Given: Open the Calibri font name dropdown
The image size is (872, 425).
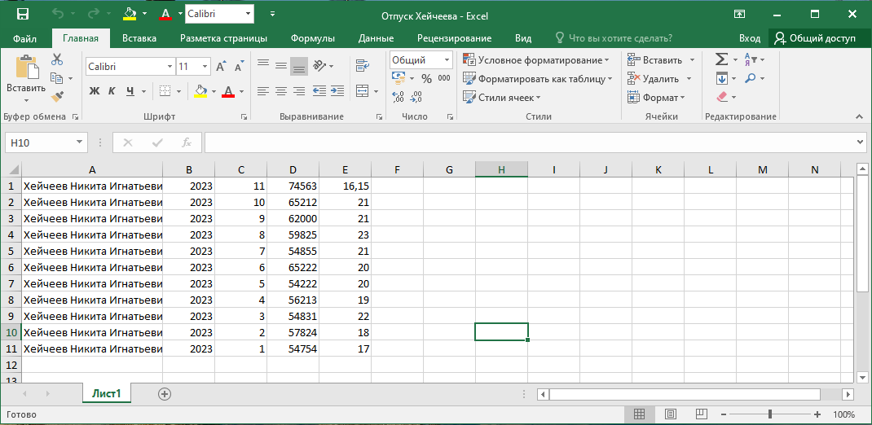Looking at the screenshot, I should point(170,67).
